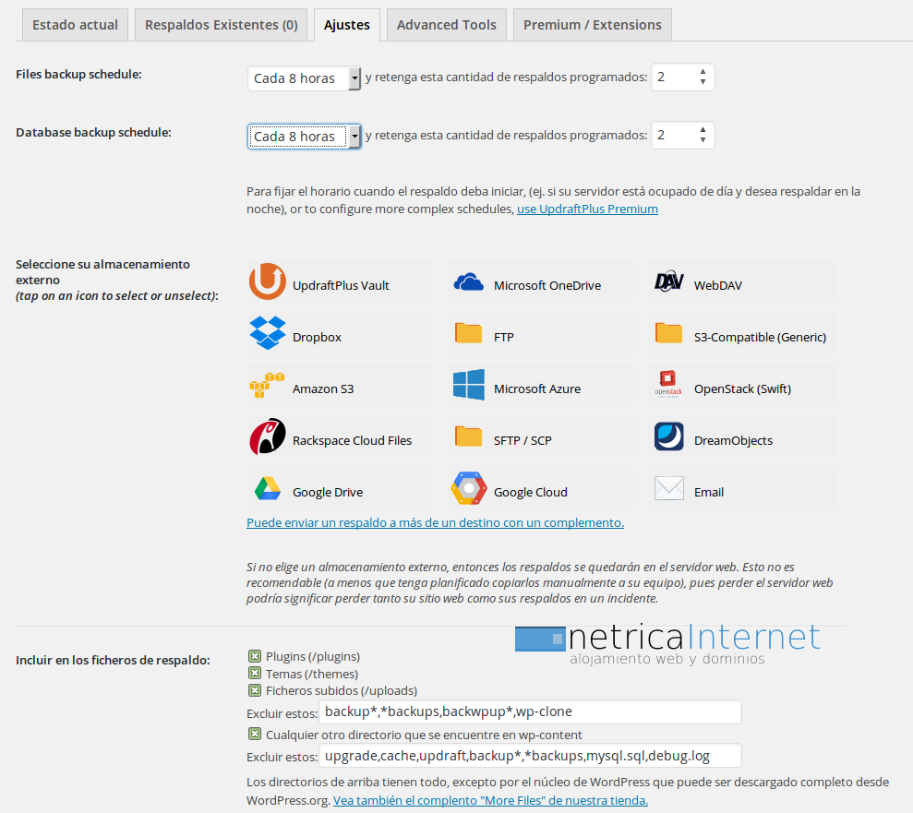Select the Microsoft Azure Windows icon
Screen dimensions: 913x813
[x=469, y=385]
